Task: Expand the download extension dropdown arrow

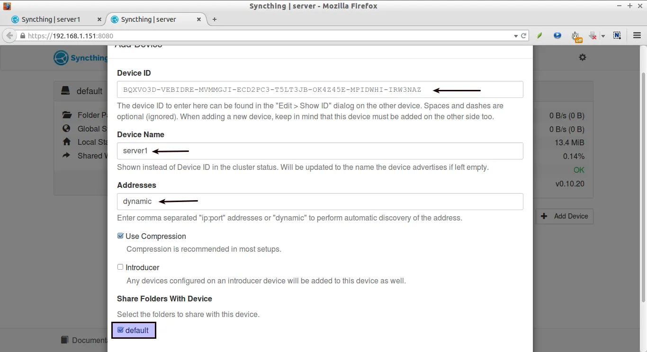Action: click(x=603, y=36)
